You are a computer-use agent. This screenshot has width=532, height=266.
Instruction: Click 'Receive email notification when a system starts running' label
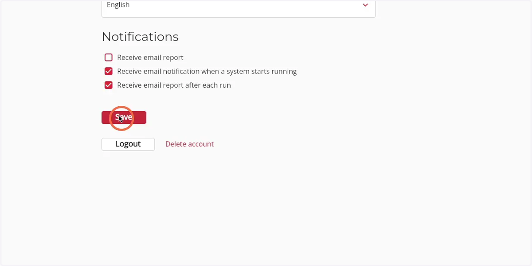207,71
